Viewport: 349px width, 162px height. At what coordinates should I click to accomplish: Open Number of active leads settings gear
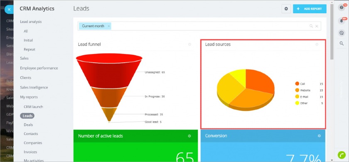[189, 136]
